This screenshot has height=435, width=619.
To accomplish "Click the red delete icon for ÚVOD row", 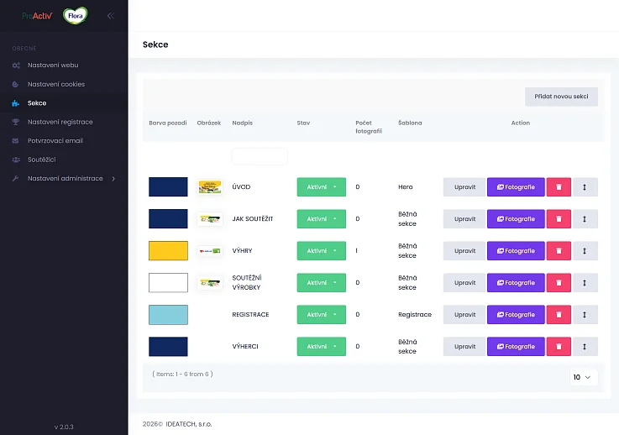I will click(559, 187).
